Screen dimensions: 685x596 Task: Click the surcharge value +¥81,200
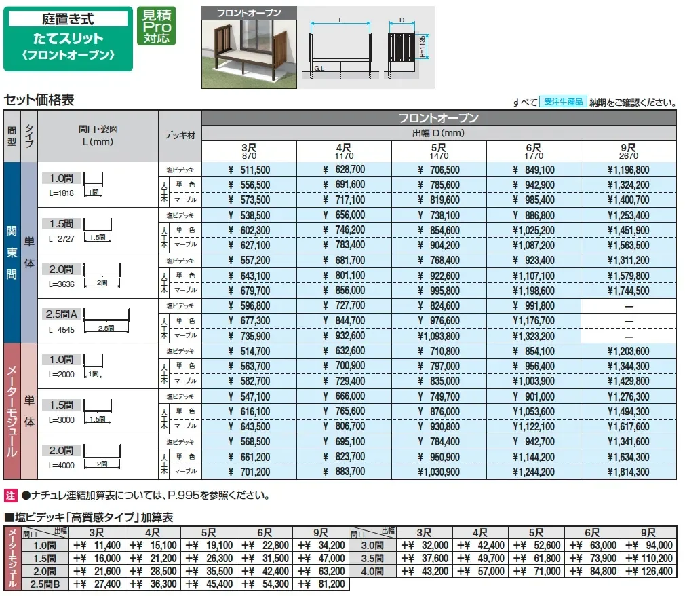point(321,584)
